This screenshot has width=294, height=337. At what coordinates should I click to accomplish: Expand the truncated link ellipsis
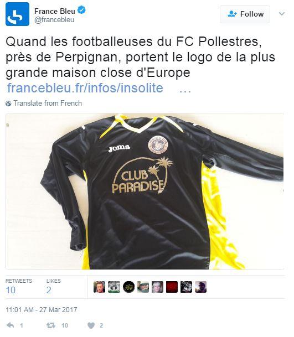185,90
